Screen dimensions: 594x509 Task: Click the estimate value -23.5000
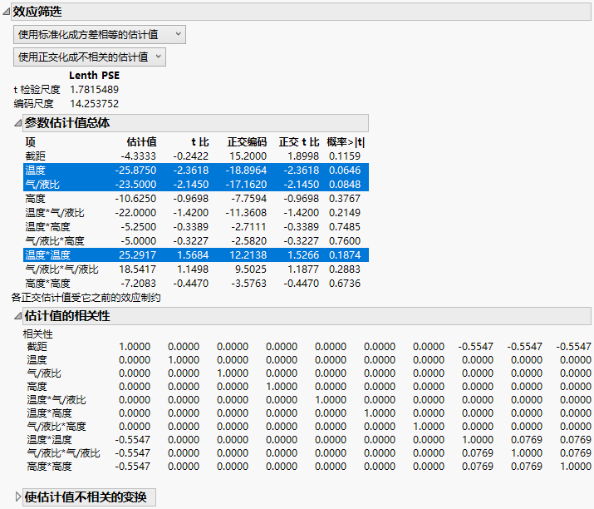[x=135, y=185]
